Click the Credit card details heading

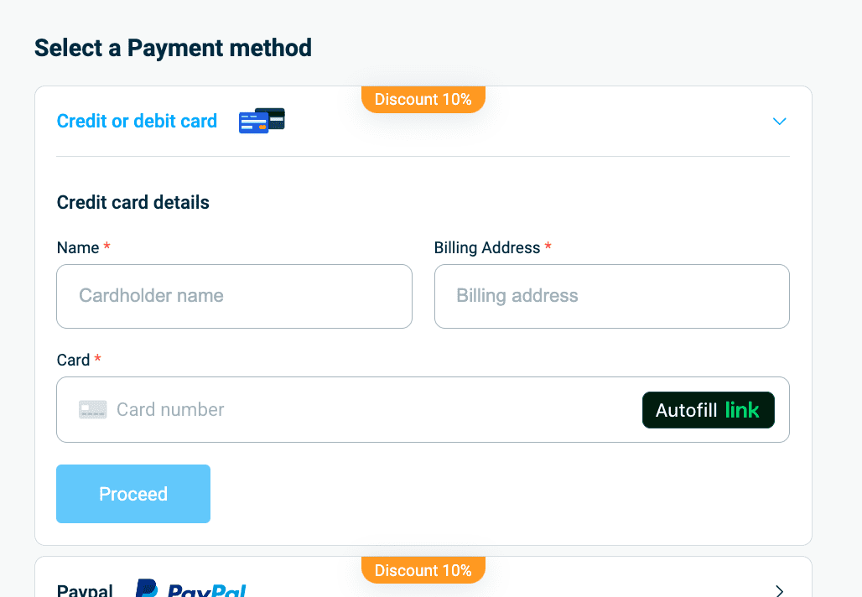tap(133, 202)
